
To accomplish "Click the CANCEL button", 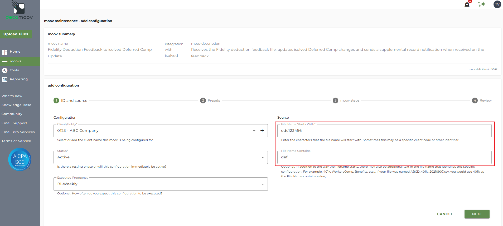I will (445, 214).
